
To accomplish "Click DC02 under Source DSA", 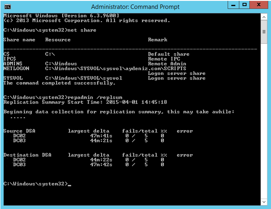I will pos(20,136).
